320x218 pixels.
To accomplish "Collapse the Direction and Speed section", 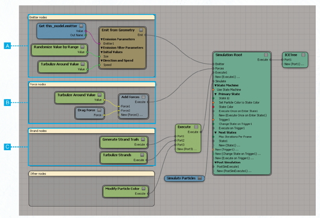I will [x=101, y=61].
